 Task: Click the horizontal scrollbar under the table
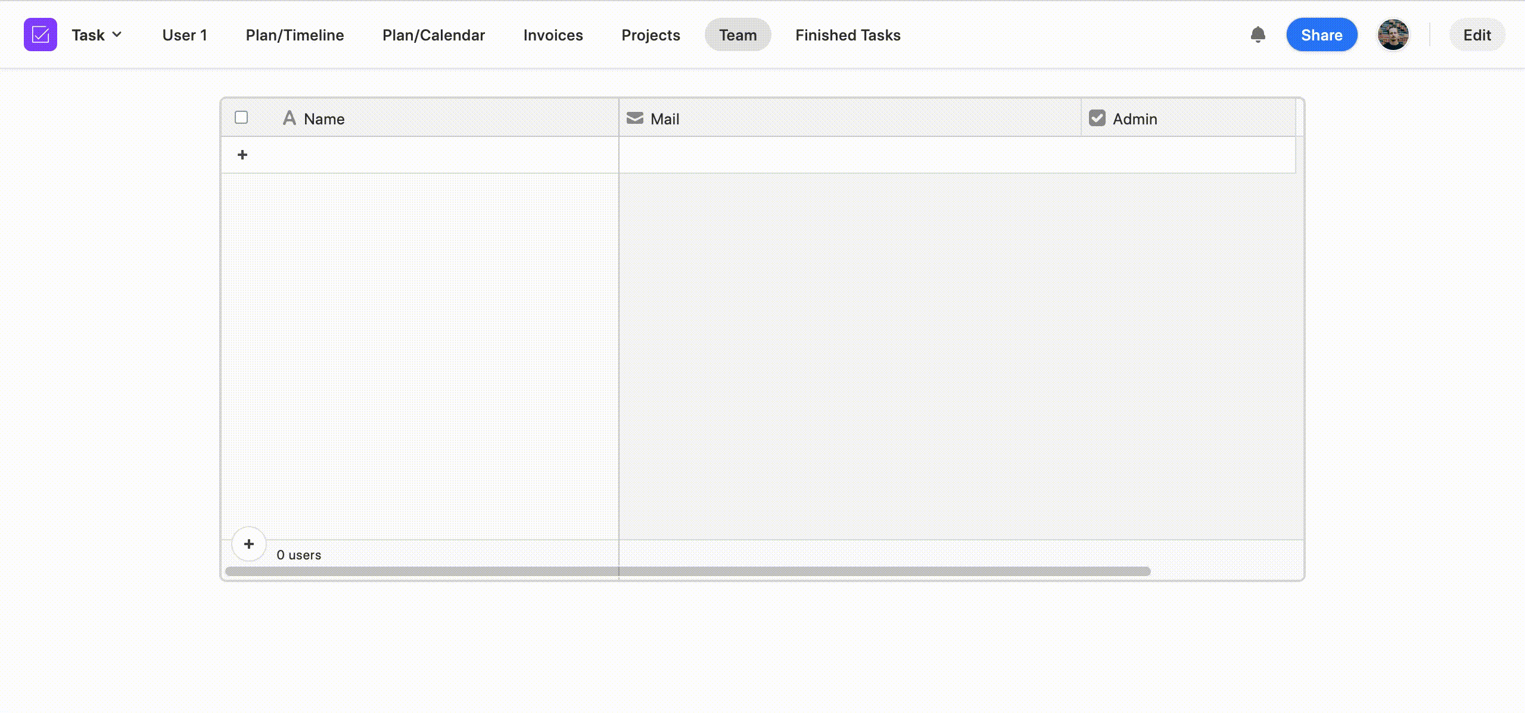687,571
